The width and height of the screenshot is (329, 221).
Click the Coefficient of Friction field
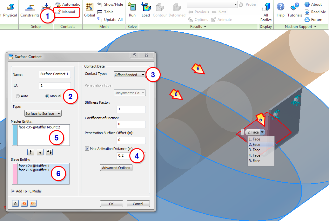(x=131, y=124)
